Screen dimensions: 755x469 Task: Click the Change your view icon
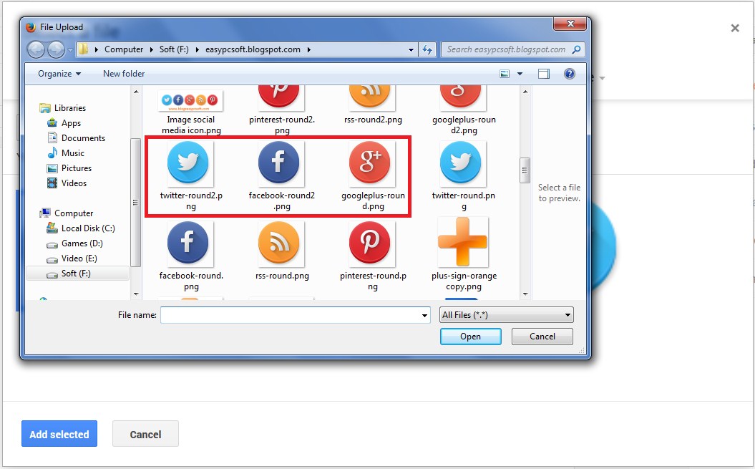point(505,74)
